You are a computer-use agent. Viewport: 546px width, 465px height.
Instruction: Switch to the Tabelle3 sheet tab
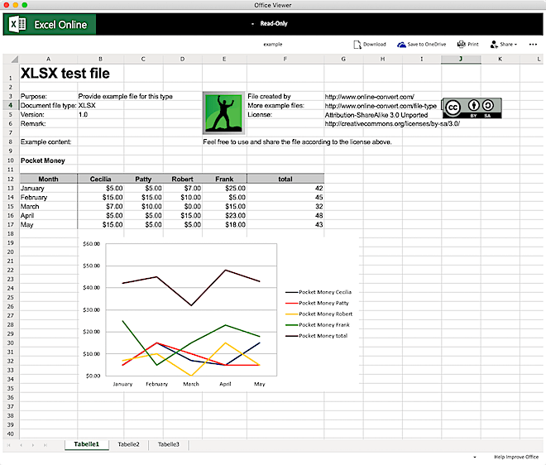pyautogui.click(x=169, y=444)
